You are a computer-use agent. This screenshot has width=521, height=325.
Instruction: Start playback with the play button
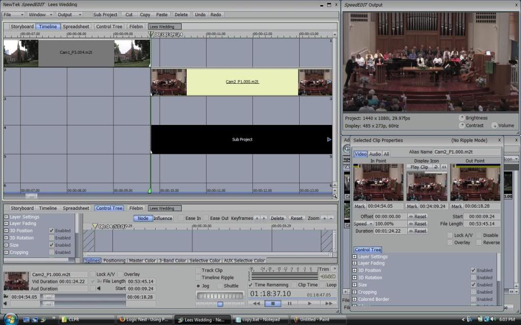click(x=309, y=304)
